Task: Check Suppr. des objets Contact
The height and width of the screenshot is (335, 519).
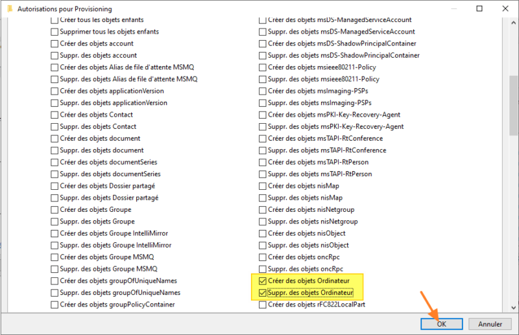Action: (54, 127)
